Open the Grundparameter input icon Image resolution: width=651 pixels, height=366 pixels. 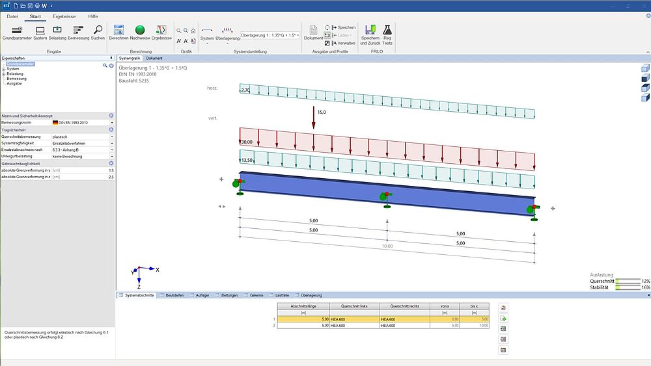[17, 31]
